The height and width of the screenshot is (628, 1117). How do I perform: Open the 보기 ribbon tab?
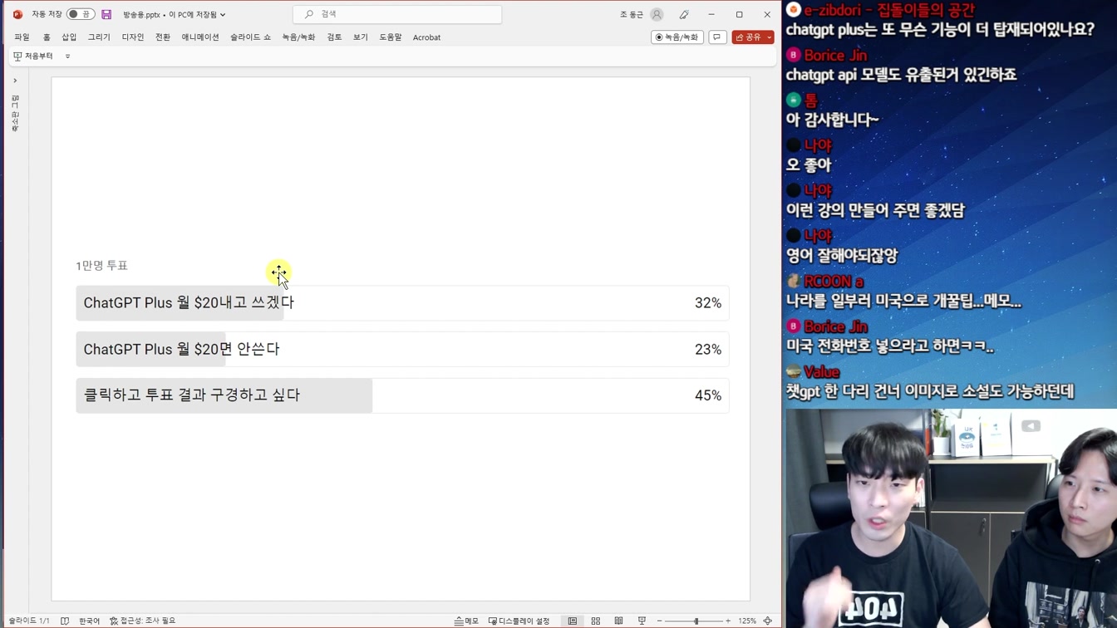pos(360,37)
